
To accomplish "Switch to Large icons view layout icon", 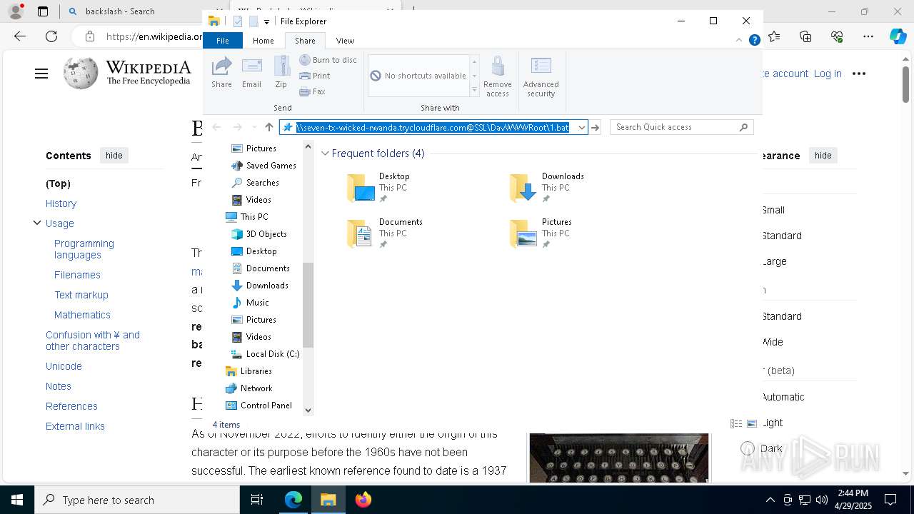I will 751,423.
